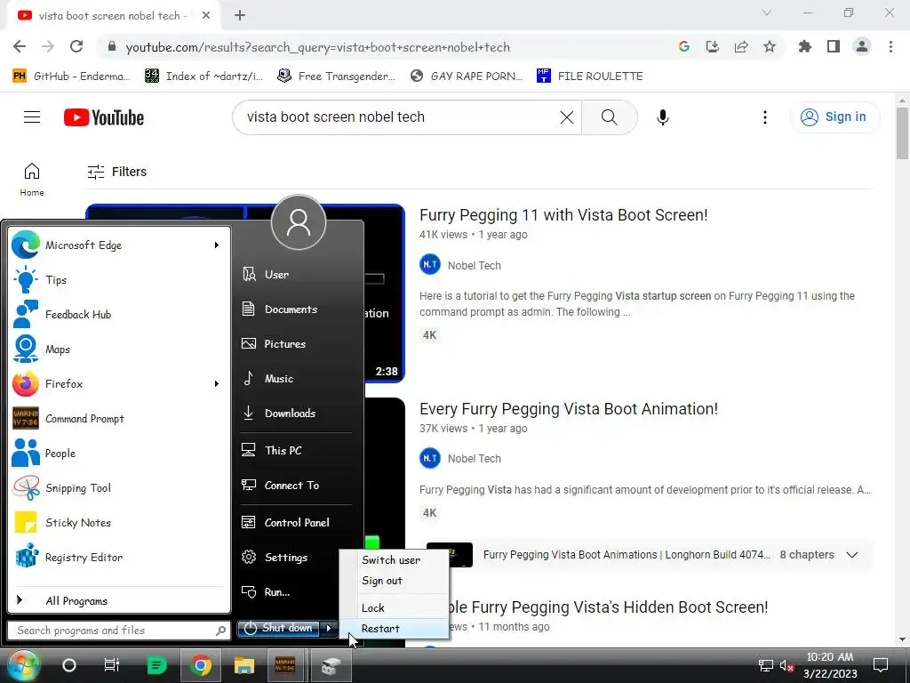Screen dimensions: 910x683
Task: Open green chat app on taskbar
Action: [x=156, y=665]
